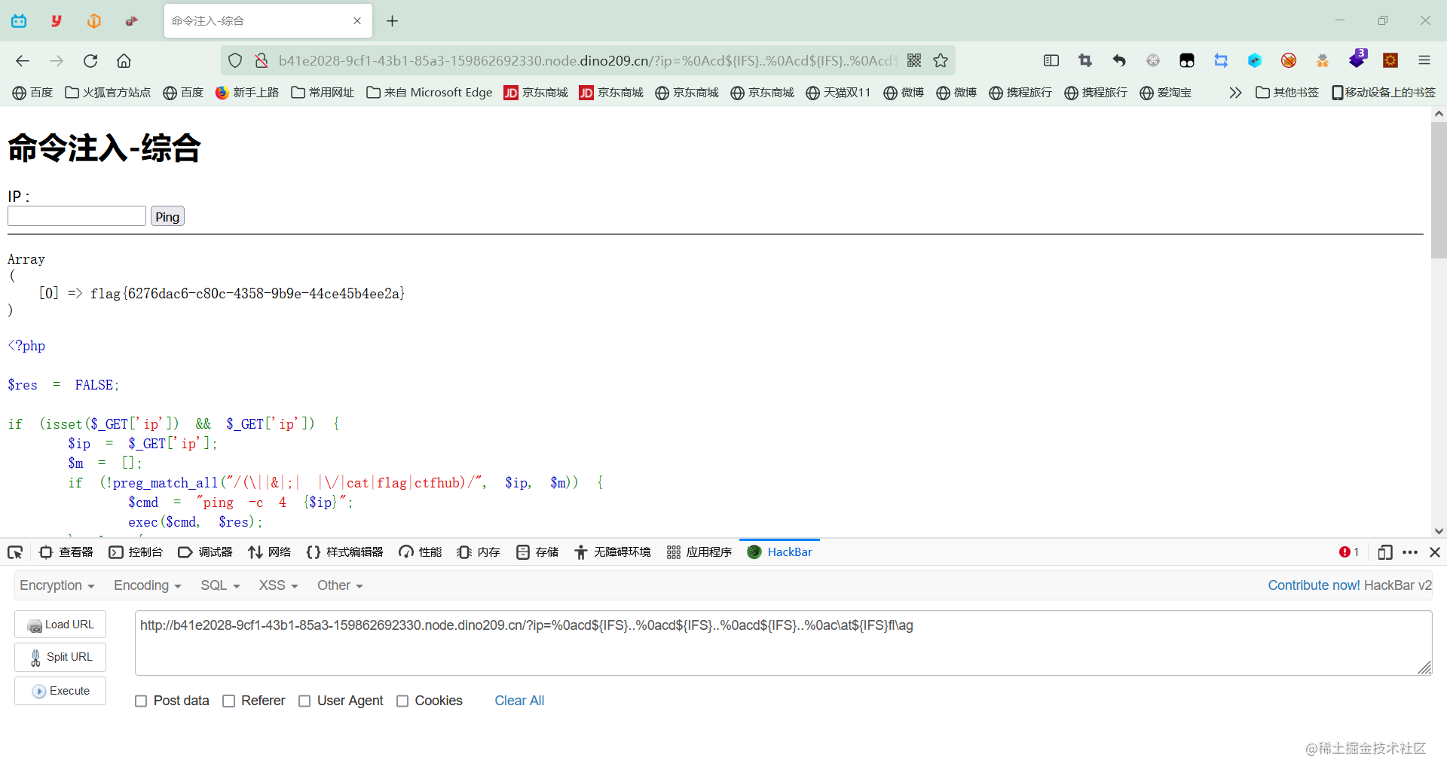This screenshot has height=776, width=1447.
Task: Reload the current page
Action: coord(90,61)
